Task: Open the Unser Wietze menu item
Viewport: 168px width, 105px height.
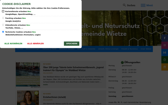Action: click(146, 49)
